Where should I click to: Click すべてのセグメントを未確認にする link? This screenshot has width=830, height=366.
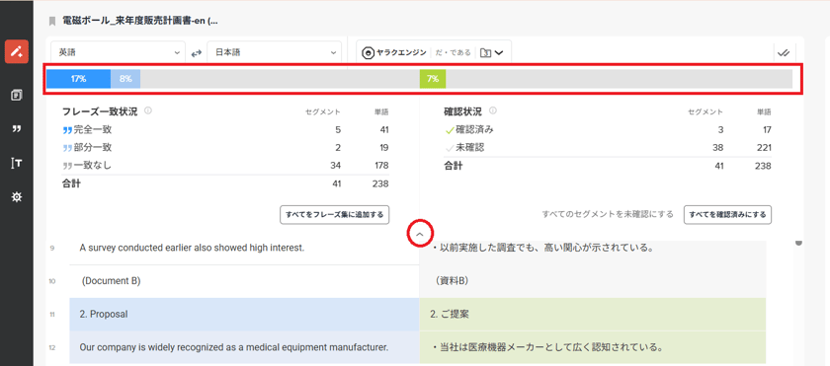coord(608,214)
